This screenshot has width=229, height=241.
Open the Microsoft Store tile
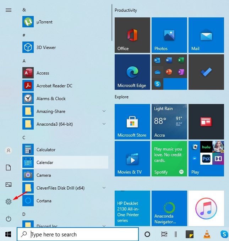click(132, 122)
